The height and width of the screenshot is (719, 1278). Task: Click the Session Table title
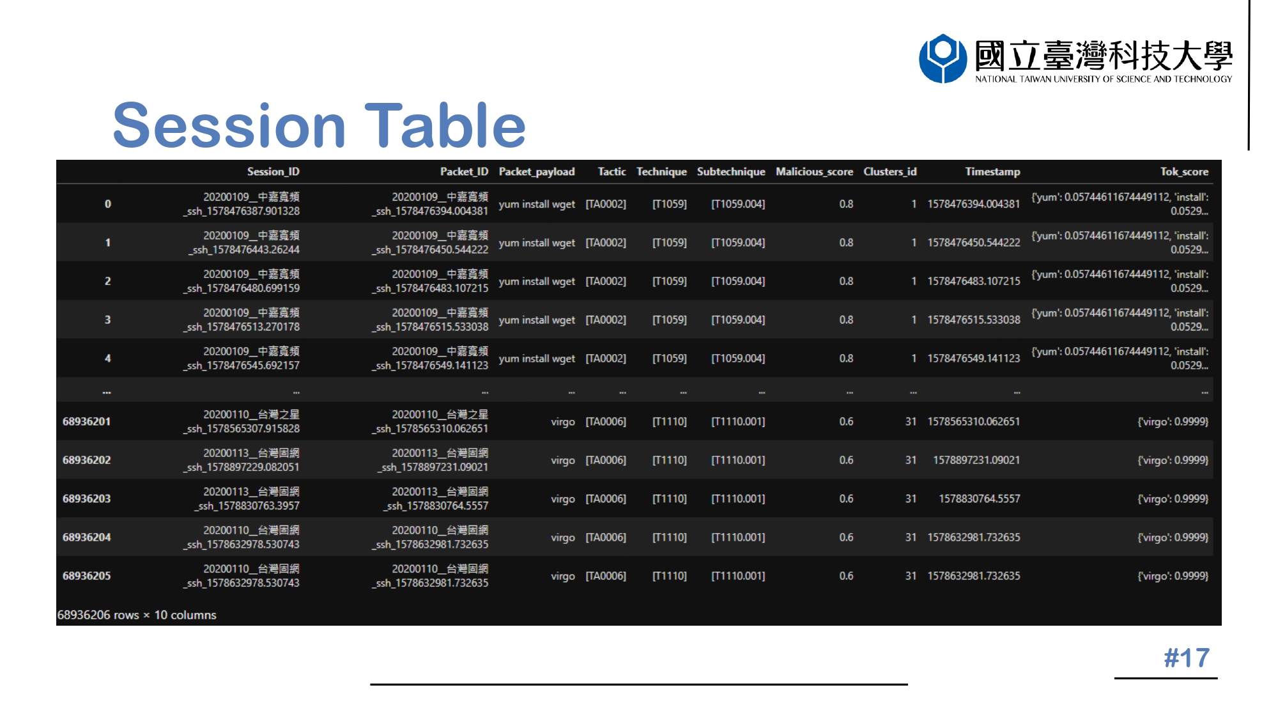(319, 125)
